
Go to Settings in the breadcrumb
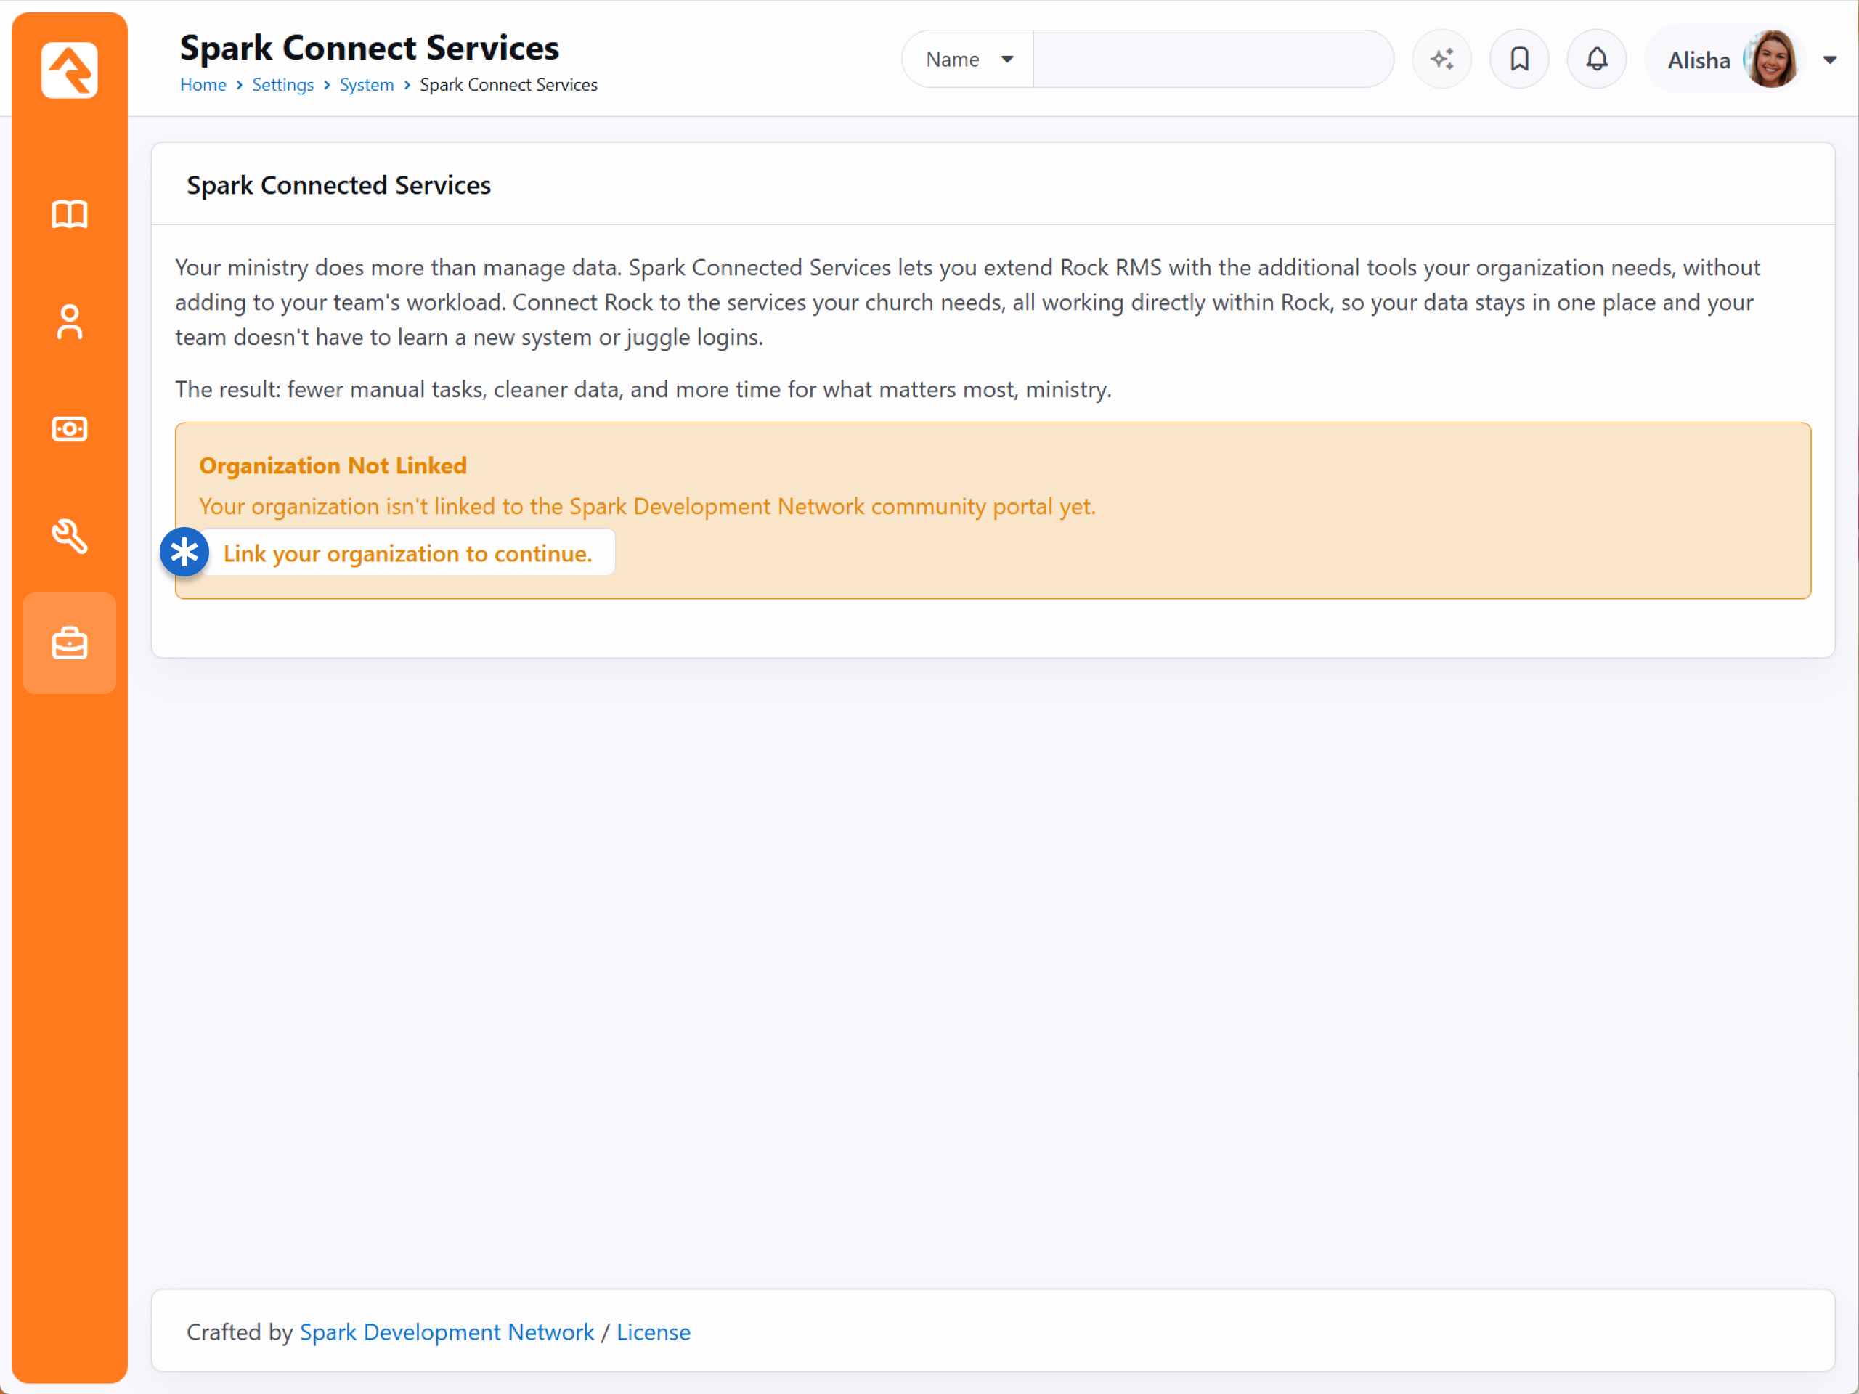click(282, 85)
